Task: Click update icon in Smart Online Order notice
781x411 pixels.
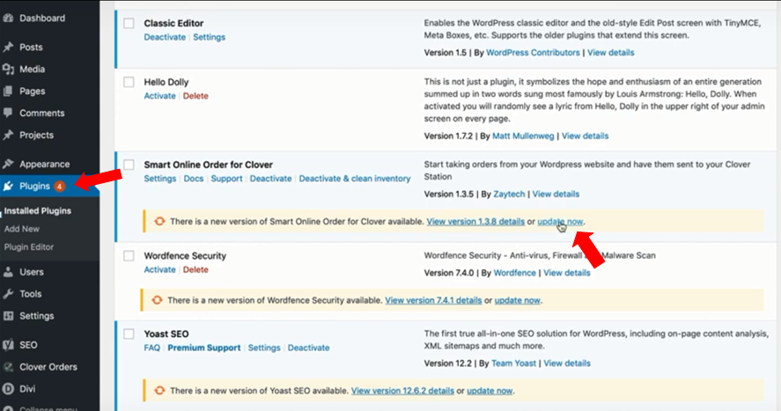Action: coord(159,222)
